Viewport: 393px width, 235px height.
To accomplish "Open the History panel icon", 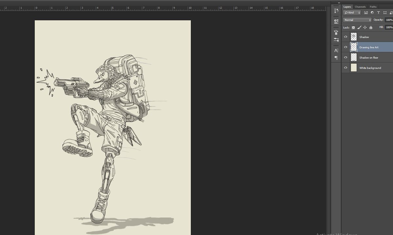I will (336, 11).
